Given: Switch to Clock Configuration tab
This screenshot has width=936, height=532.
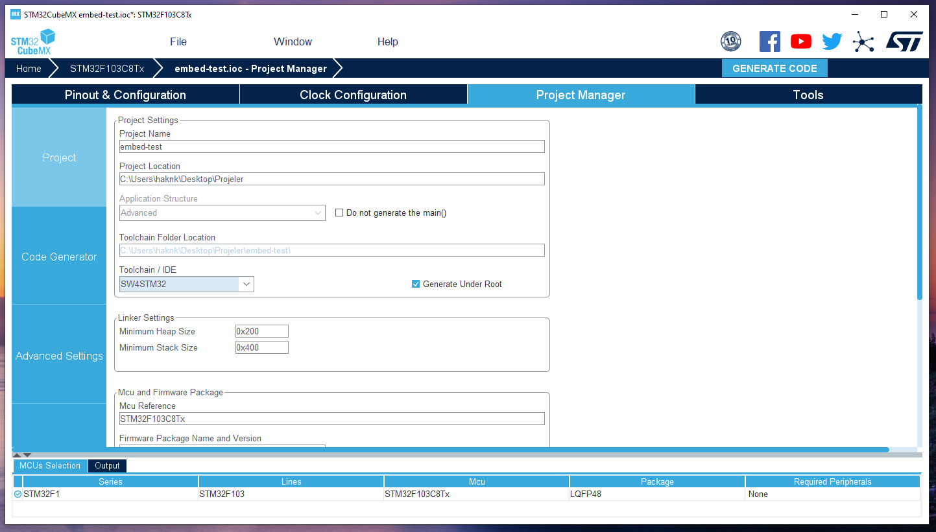Looking at the screenshot, I should (354, 95).
